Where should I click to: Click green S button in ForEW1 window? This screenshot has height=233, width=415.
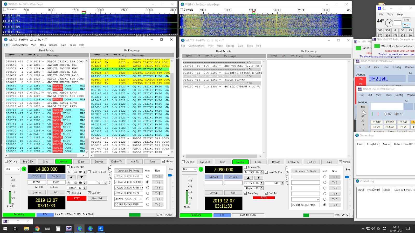click(x=24, y=169)
